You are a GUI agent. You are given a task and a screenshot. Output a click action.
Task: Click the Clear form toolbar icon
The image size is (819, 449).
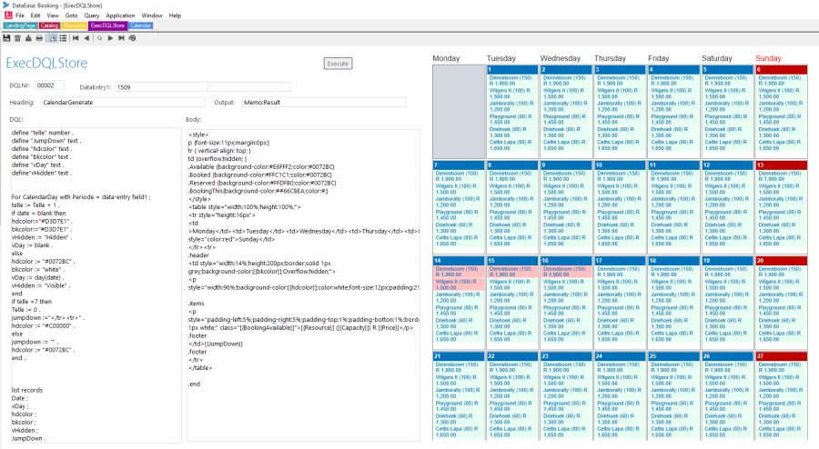coord(28,38)
